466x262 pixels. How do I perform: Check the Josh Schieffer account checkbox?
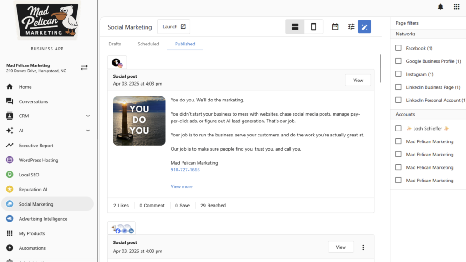pyautogui.click(x=398, y=128)
